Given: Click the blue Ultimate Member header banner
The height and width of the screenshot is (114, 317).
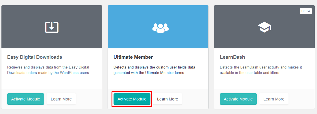Looking at the screenshot, I should click(158, 27).
